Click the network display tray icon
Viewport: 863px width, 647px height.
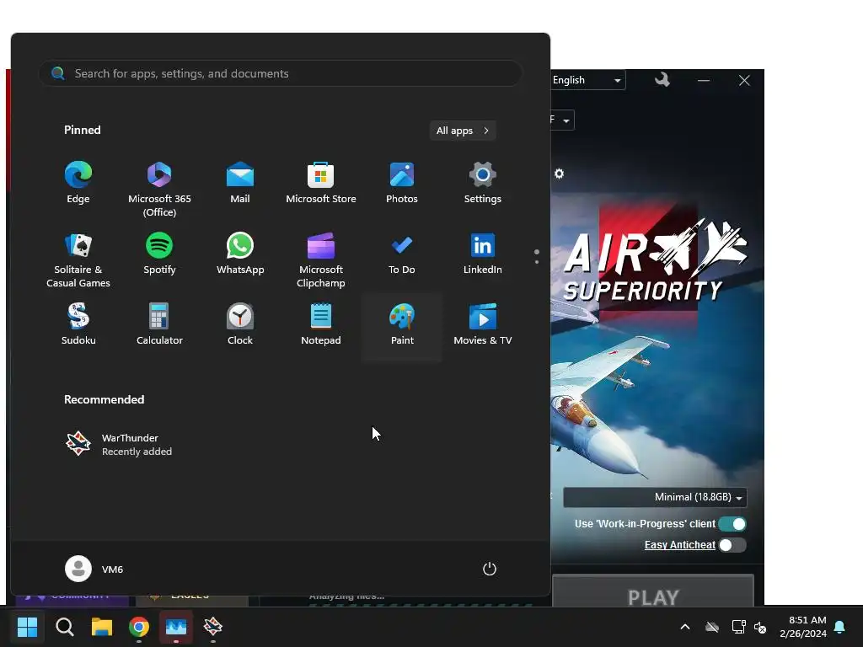coord(738,627)
